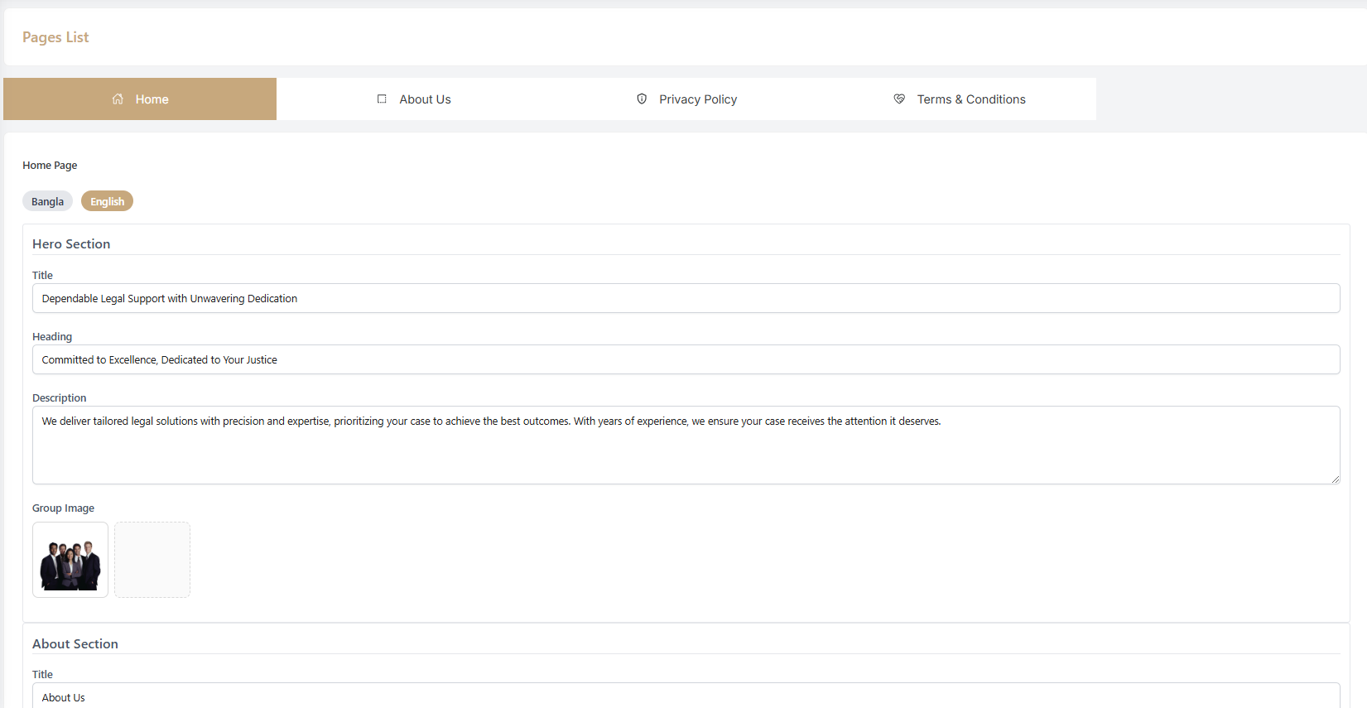
Task: Click the group photo image thumbnail
Action: click(x=70, y=560)
